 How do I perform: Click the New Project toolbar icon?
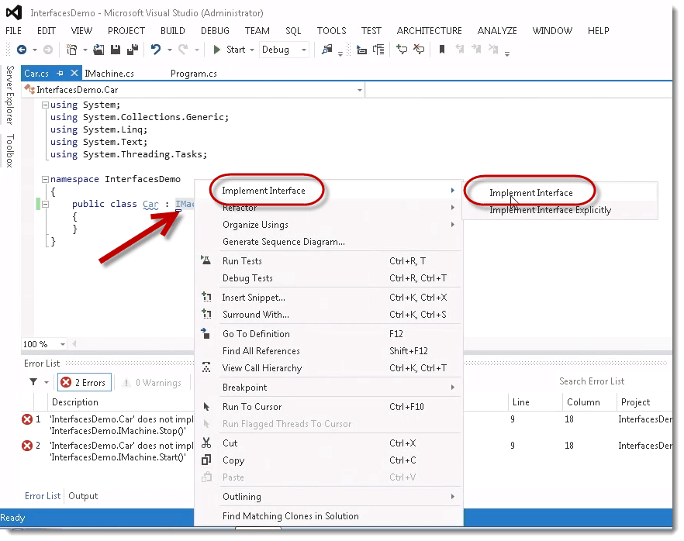(x=71, y=50)
